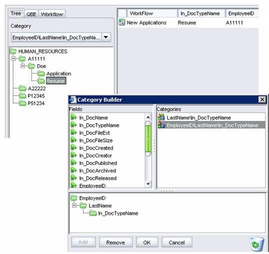Screen dimensions: 269x254
Task: Click the recycle bin icon in Category Builder
Action: point(256,243)
